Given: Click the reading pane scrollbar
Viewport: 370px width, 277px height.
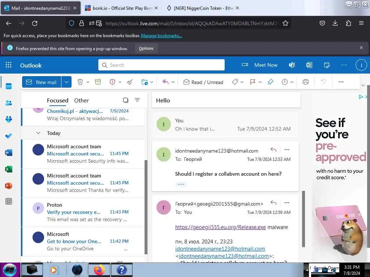Looking at the screenshot, I should (304, 219).
